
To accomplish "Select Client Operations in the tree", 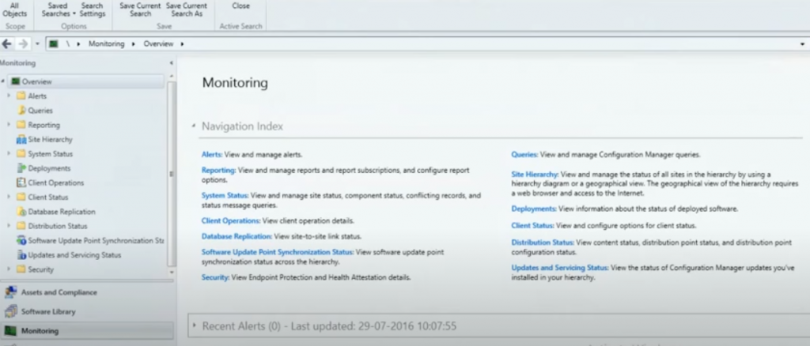I will tap(56, 182).
